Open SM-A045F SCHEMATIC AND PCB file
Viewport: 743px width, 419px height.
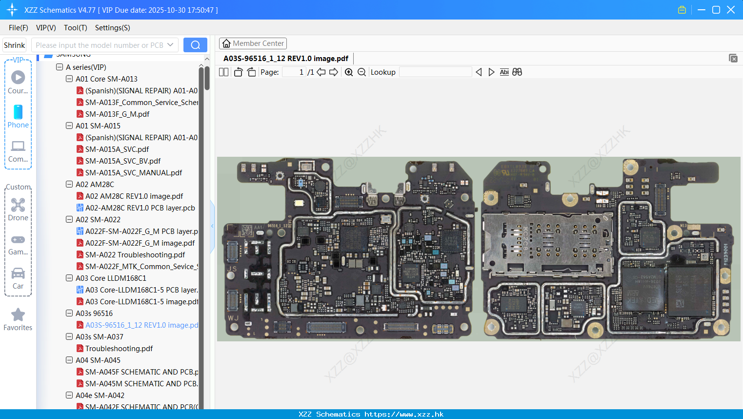tap(137, 372)
